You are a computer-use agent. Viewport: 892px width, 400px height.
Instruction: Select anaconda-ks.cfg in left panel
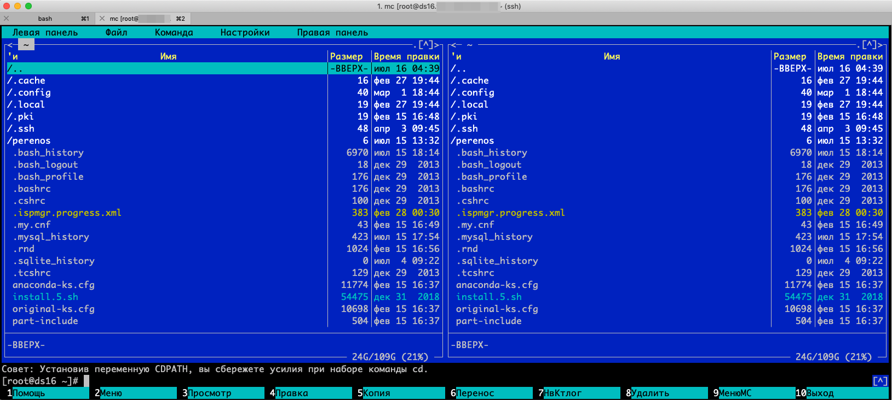tap(223, 285)
